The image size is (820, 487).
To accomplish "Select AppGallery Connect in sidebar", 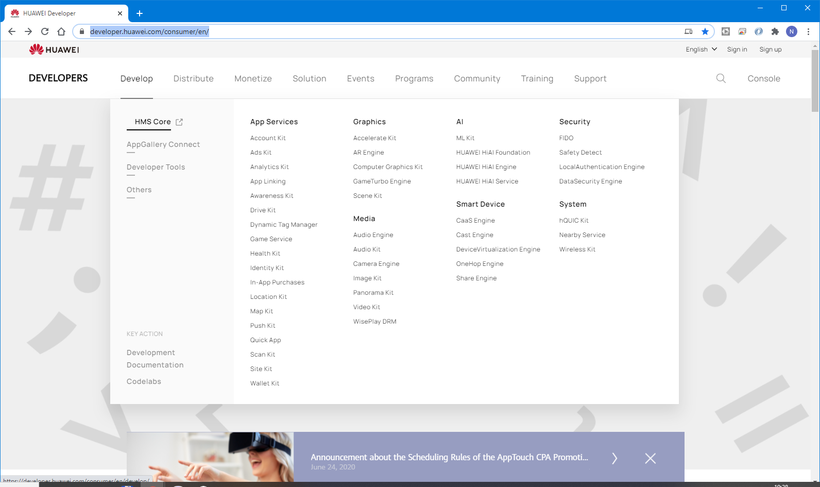I will click(x=163, y=144).
